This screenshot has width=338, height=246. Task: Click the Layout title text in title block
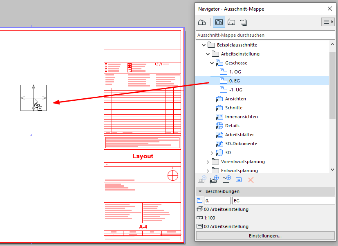pos(143,156)
